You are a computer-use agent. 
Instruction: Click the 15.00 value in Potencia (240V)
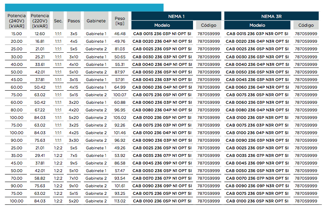pos(16,34)
